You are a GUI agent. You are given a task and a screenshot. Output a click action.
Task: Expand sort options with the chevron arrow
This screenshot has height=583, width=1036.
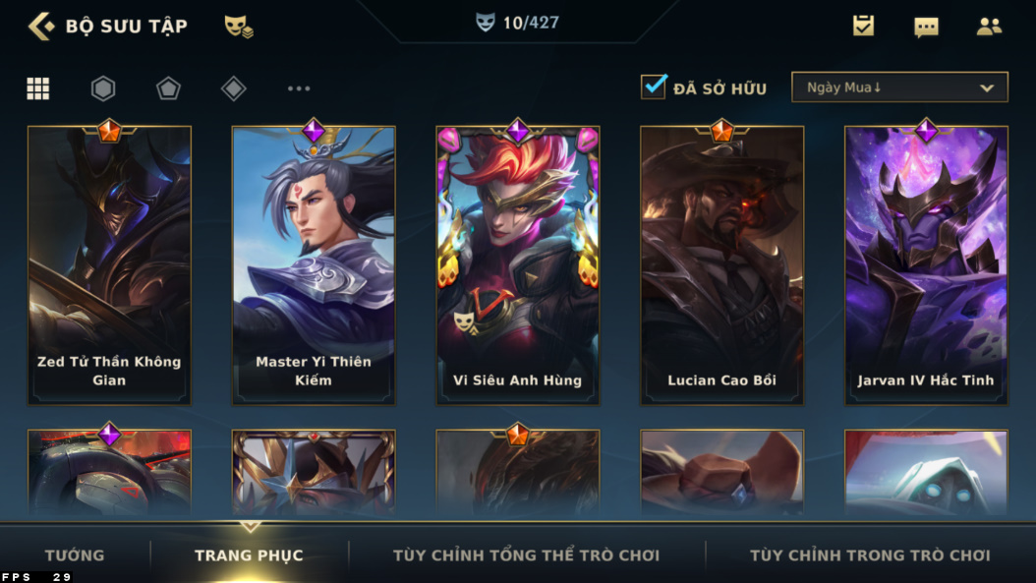coord(987,87)
